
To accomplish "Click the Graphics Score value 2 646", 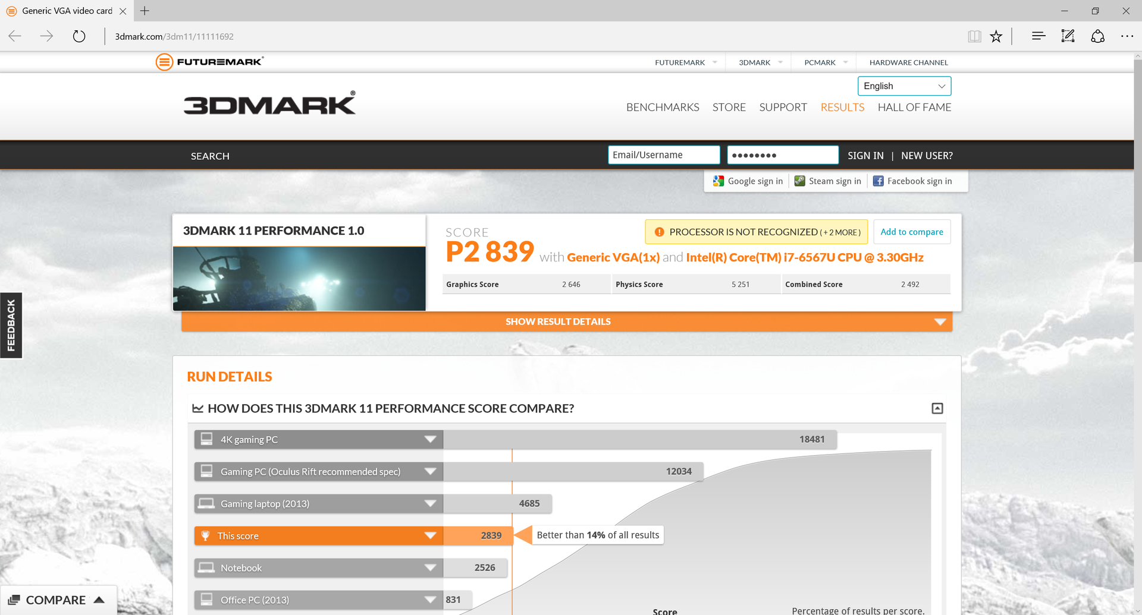I will tap(571, 284).
